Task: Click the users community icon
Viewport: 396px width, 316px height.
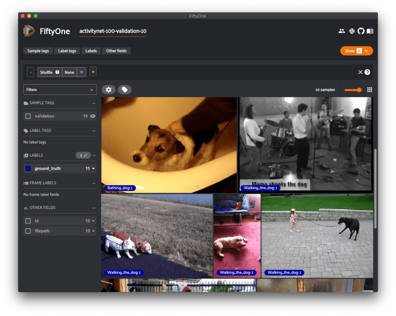Action: click(x=342, y=31)
